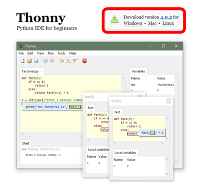The height and width of the screenshot is (191, 198).
Task: Click fact(3) code horizontal scroll left arrow
Action: 89,140
